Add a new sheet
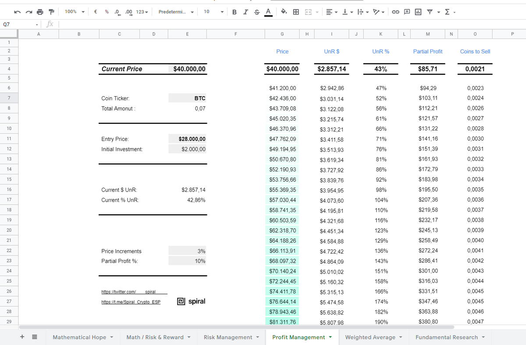Viewport: 526px width, 345px height. 22,337
